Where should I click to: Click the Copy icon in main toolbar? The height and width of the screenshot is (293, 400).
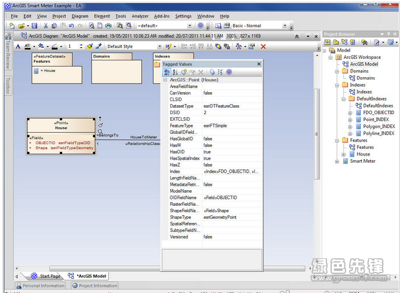pyautogui.click(x=54, y=26)
